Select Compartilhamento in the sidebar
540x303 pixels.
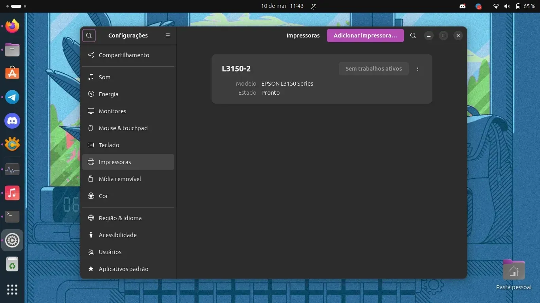click(124, 55)
